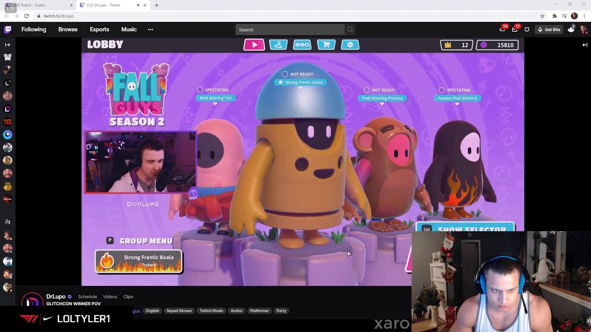Click the Show Selector button
The height and width of the screenshot is (332, 591).
click(x=465, y=228)
